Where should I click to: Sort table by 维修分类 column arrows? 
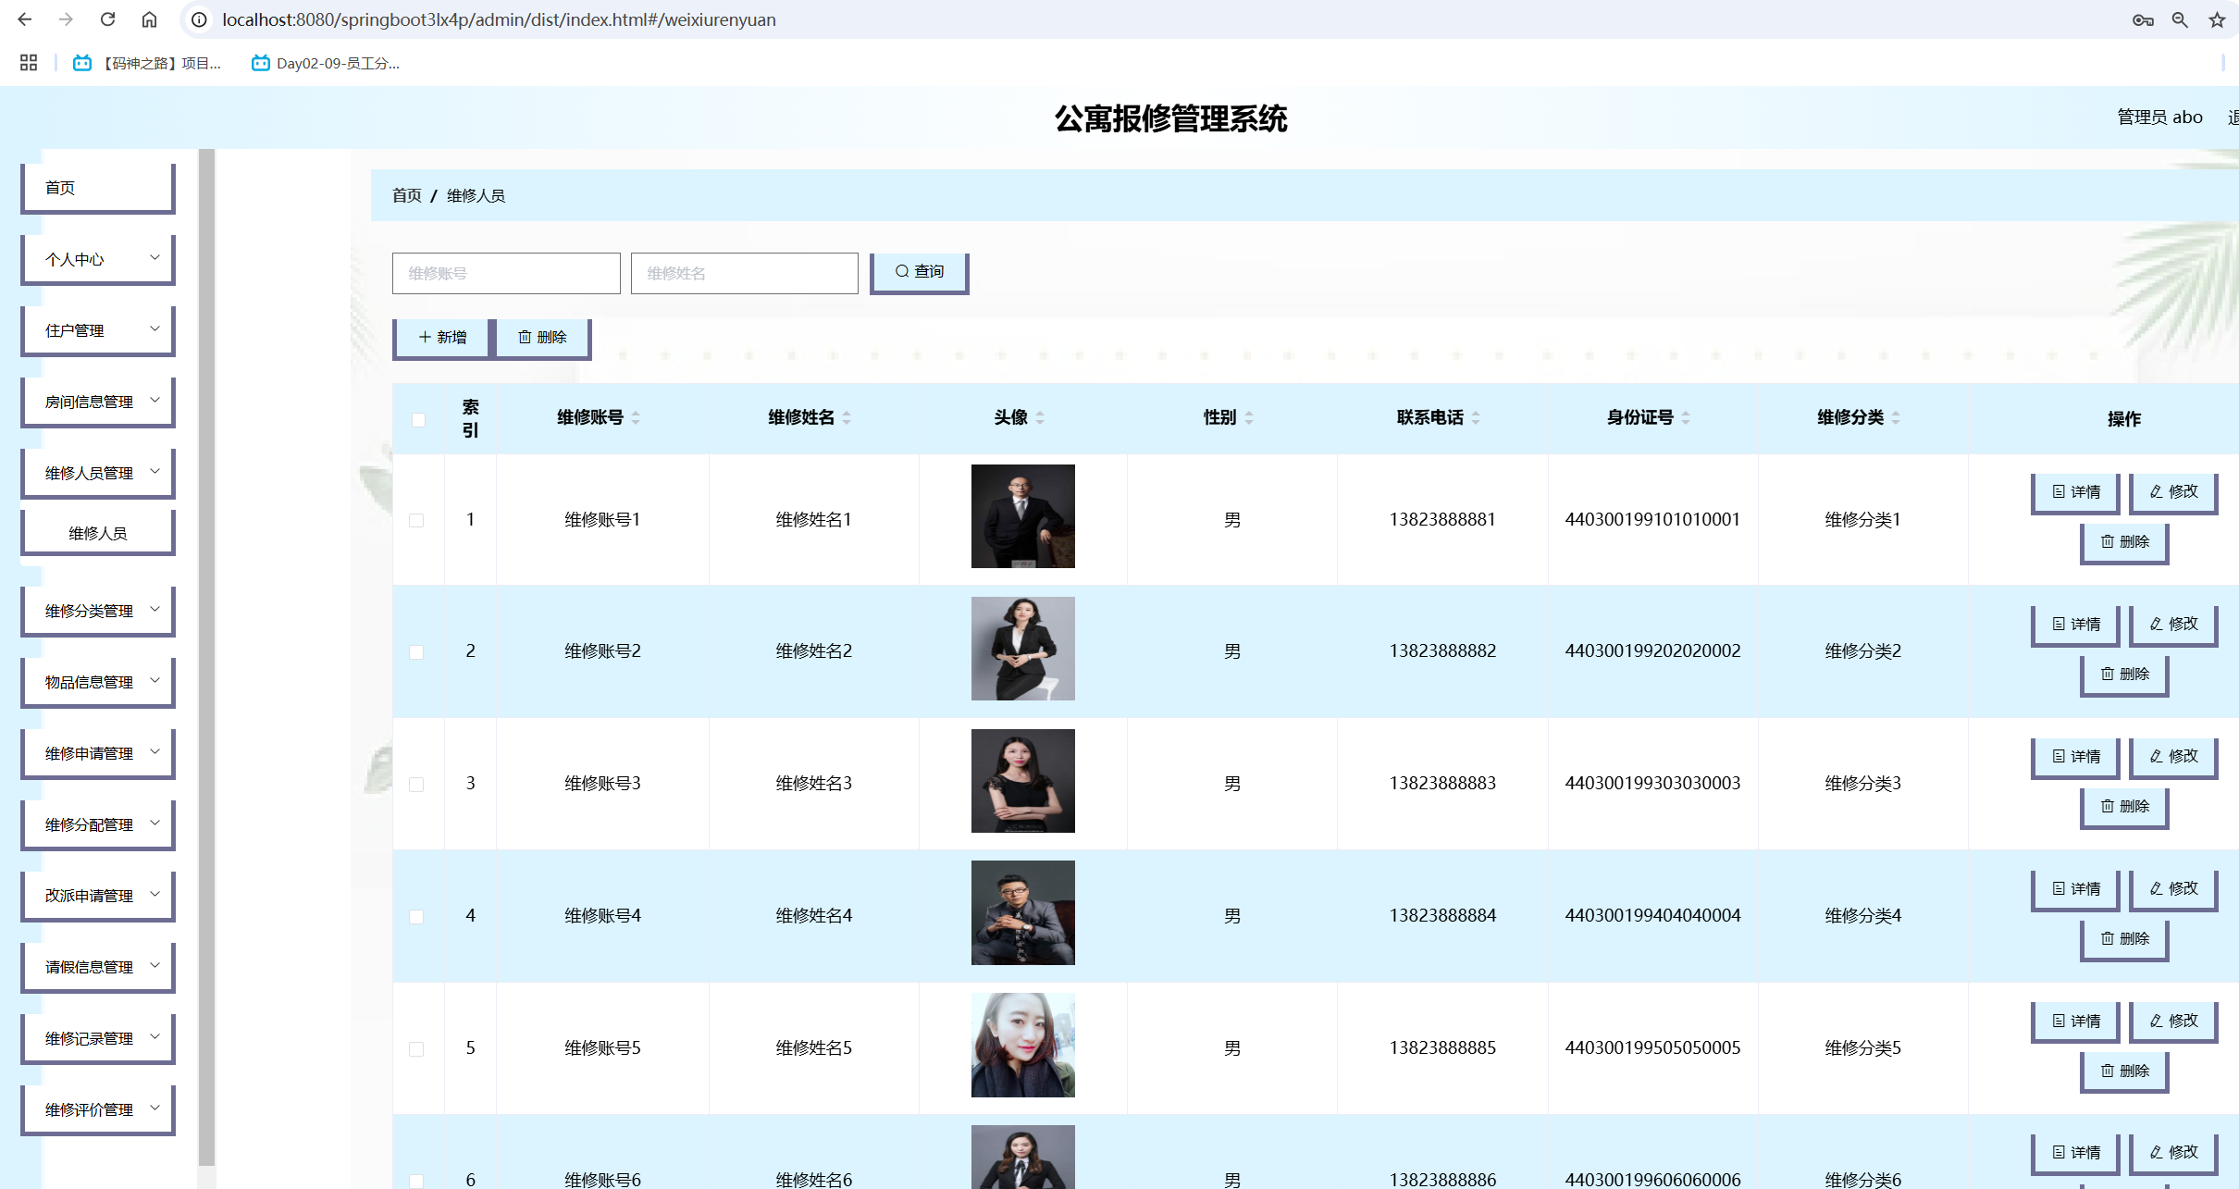click(1896, 418)
